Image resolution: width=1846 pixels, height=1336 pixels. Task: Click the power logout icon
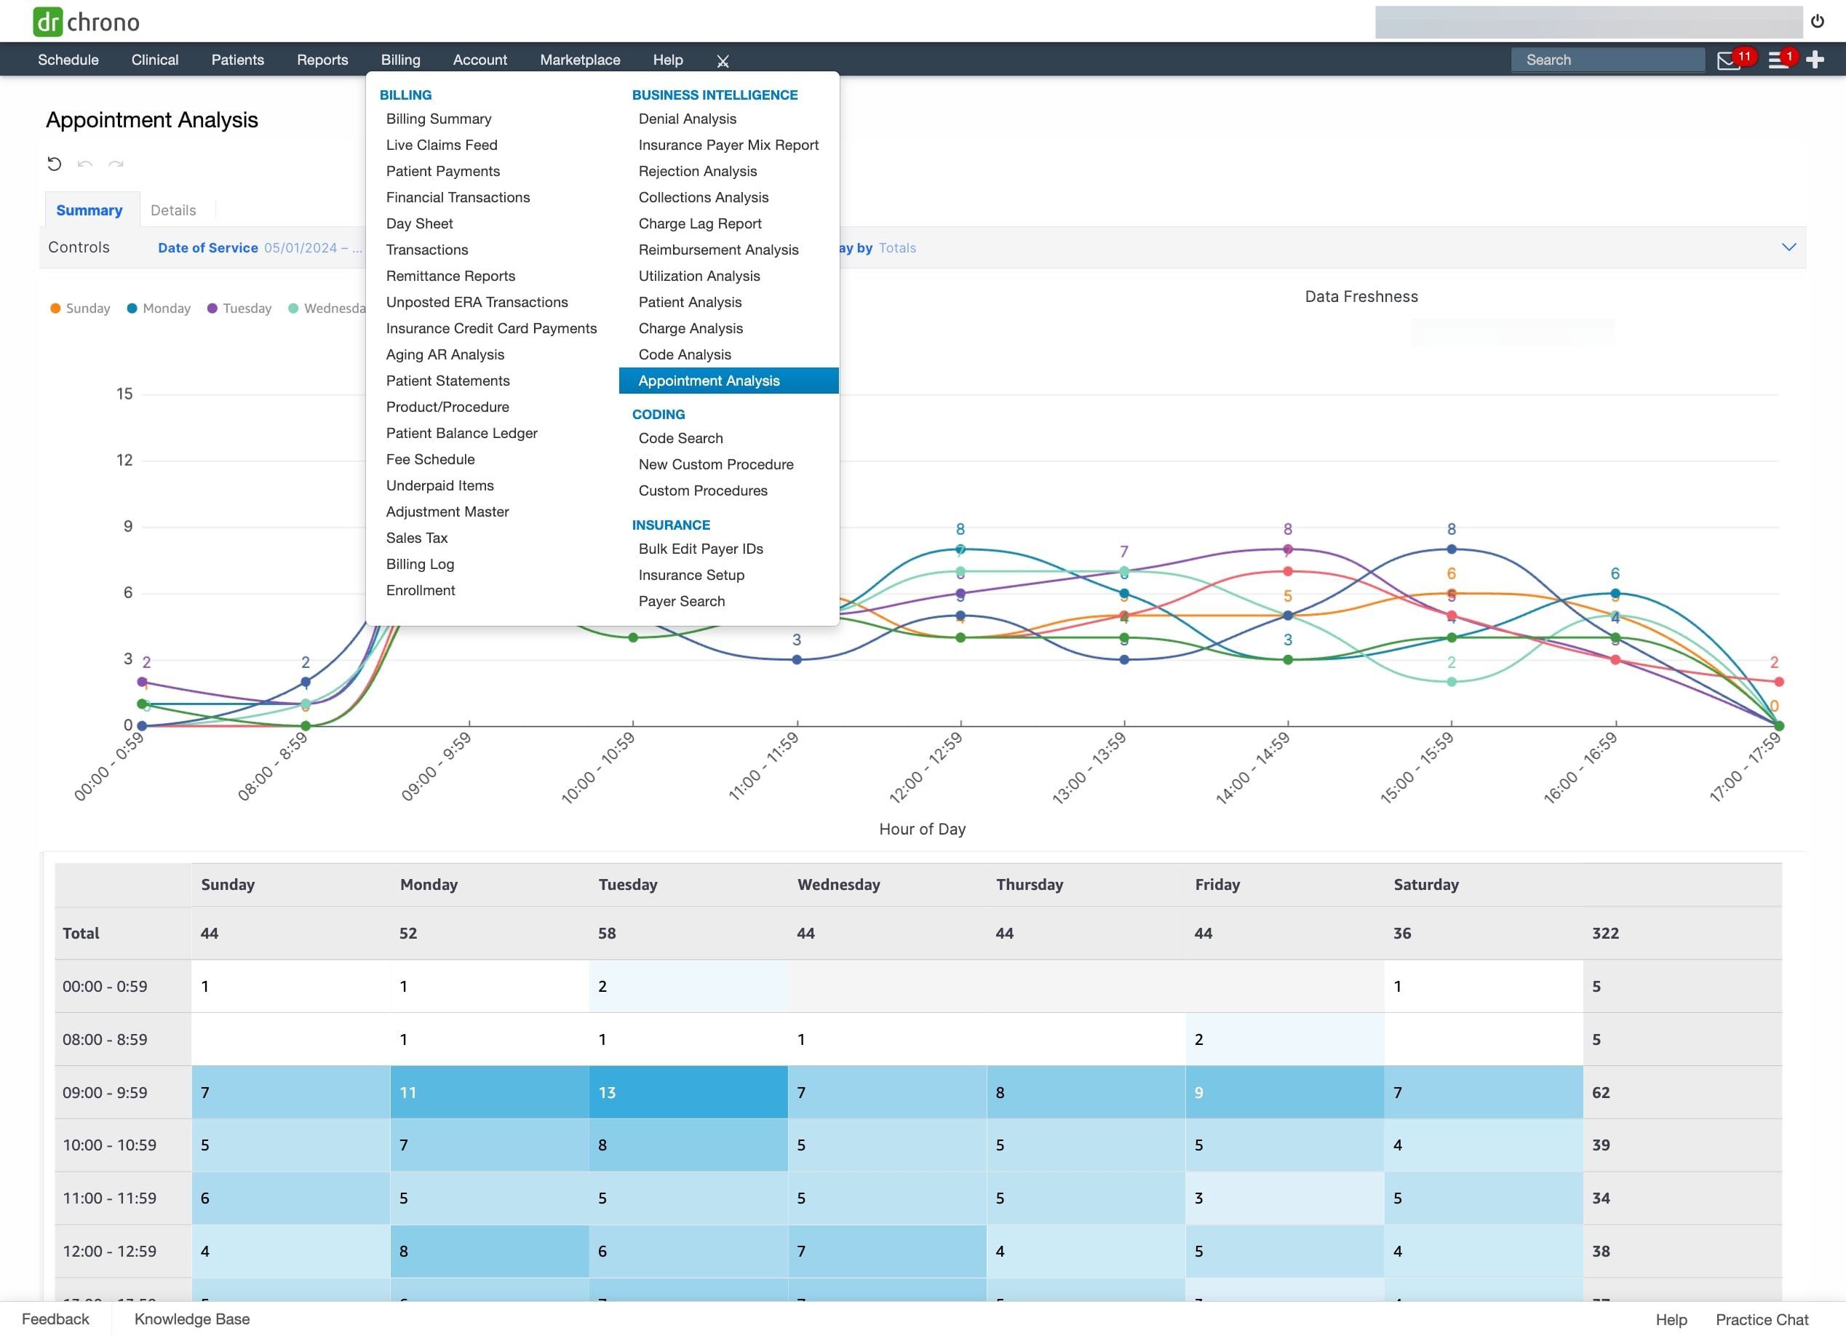tap(1817, 21)
